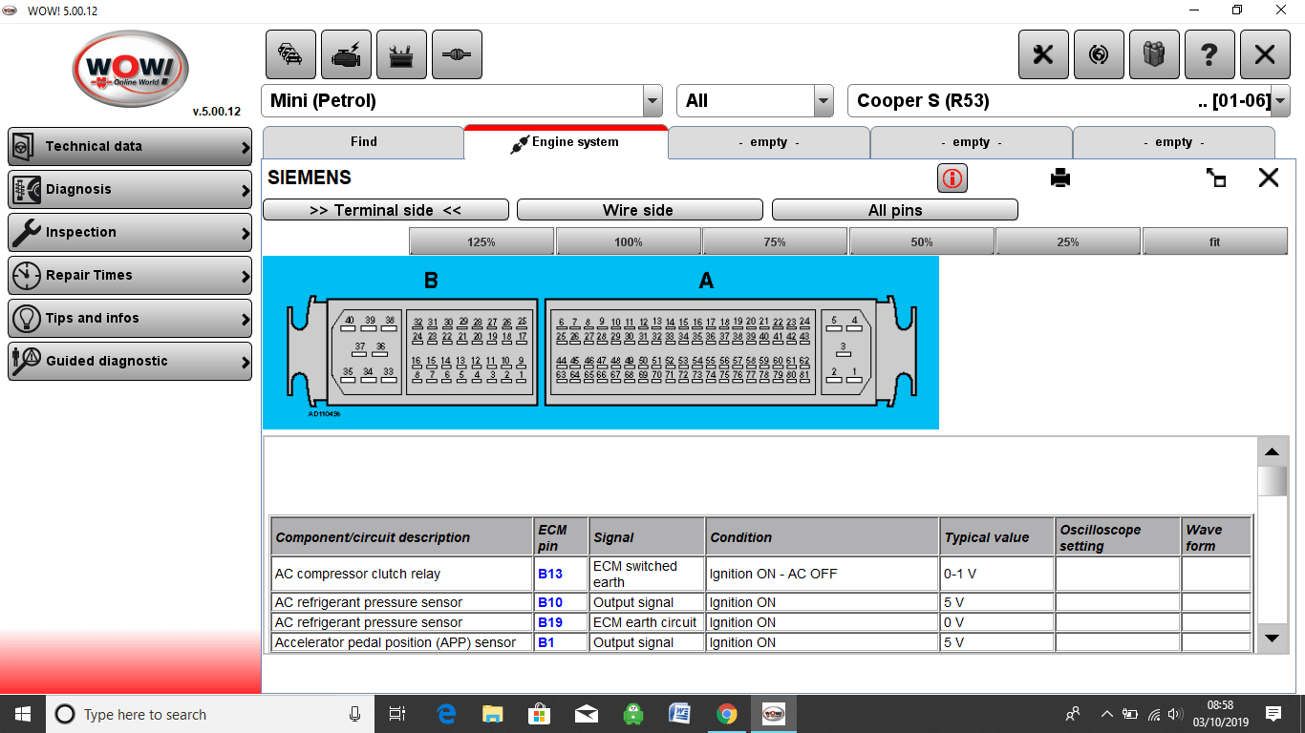Open the Diagnosis menu
Image resolution: width=1305 pixels, height=733 pixels.
tap(130, 190)
